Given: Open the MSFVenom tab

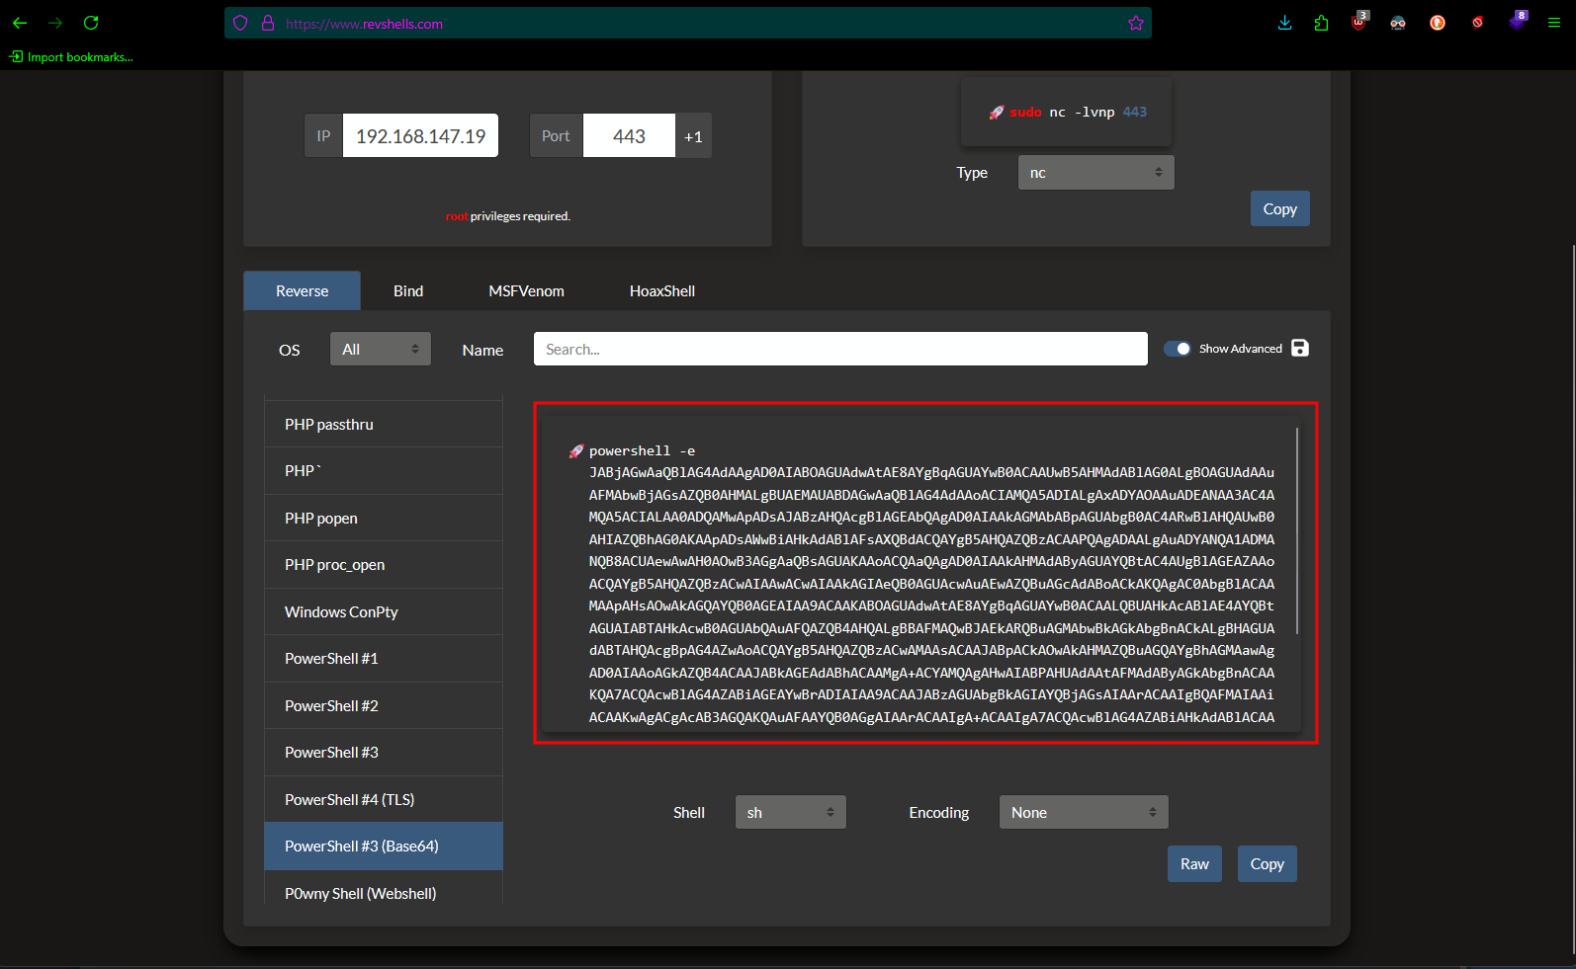Looking at the screenshot, I should [527, 291].
